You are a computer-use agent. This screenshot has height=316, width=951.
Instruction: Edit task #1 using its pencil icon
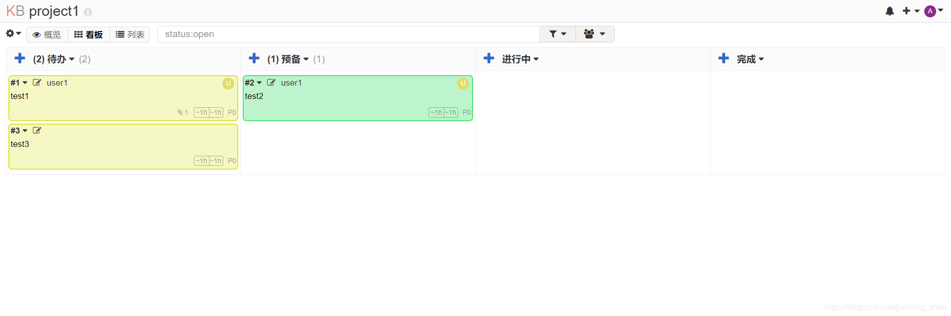[37, 82]
